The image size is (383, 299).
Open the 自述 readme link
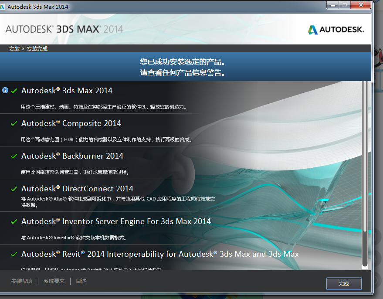pos(81,281)
